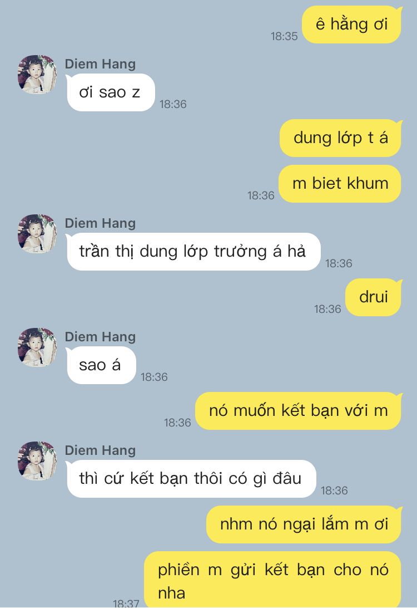Click the "thì cứ kết bạn thôi có gì đâu" bubble
This screenshot has width=417, height=608.
(191, 478)
